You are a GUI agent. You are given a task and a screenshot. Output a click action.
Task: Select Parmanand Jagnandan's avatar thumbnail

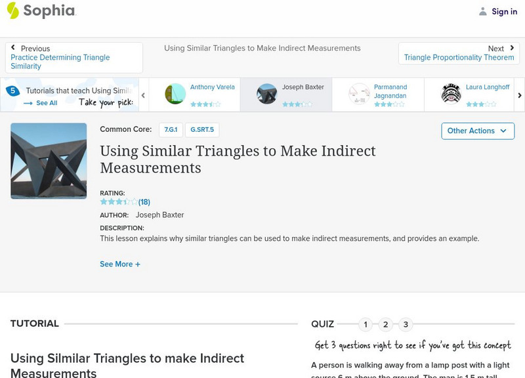pyautogui.click(x=359, y=94)
